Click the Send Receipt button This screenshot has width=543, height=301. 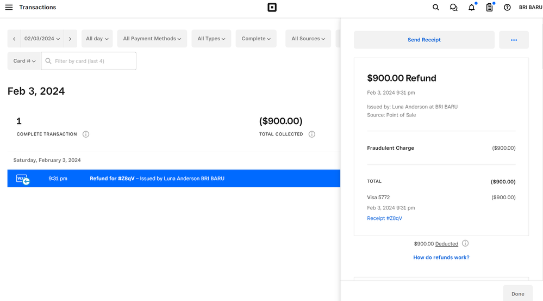pyautogui.click(x=424, y=40)
